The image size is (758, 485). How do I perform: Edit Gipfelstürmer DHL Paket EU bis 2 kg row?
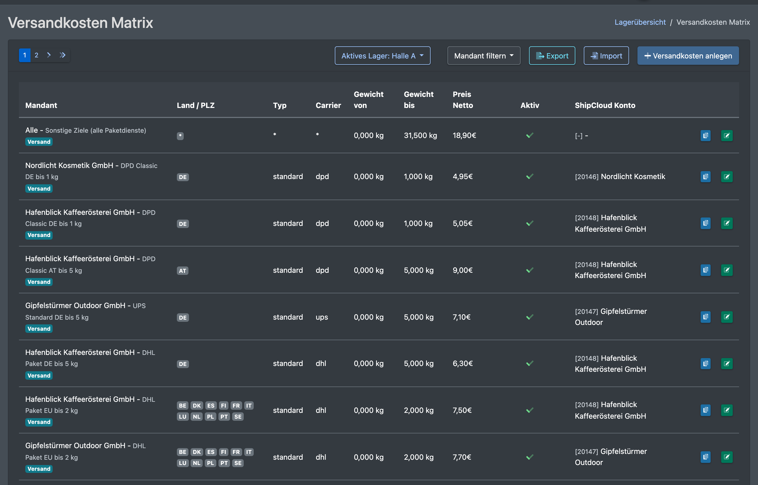[726, 457]
